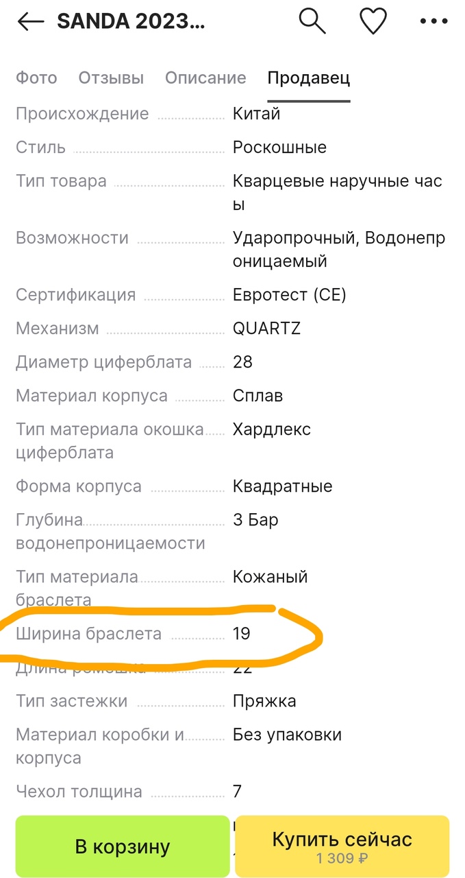The height and width of the screenshot is (878, 465).
Task: Tap the Чехол толщина value 7
Action: click(237, 792)
